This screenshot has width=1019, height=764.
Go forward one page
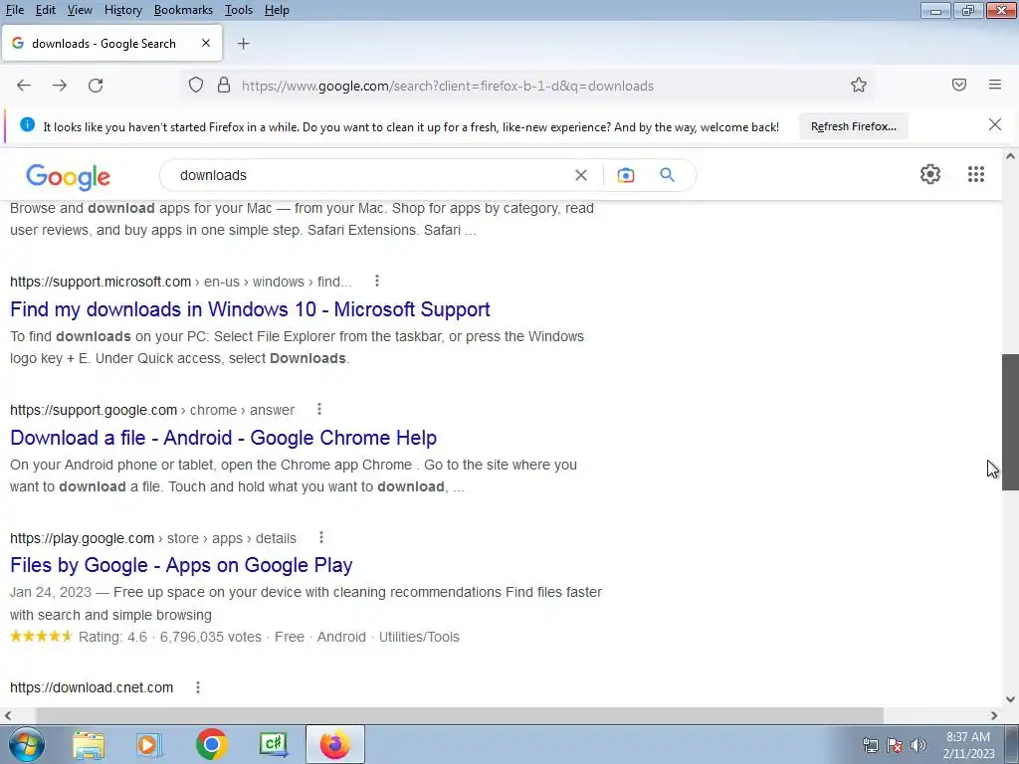pos(60,86)
